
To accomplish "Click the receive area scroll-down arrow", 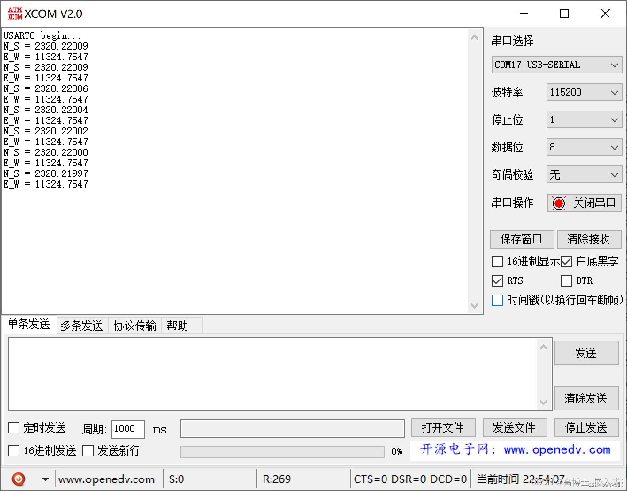I will point(474,306).
